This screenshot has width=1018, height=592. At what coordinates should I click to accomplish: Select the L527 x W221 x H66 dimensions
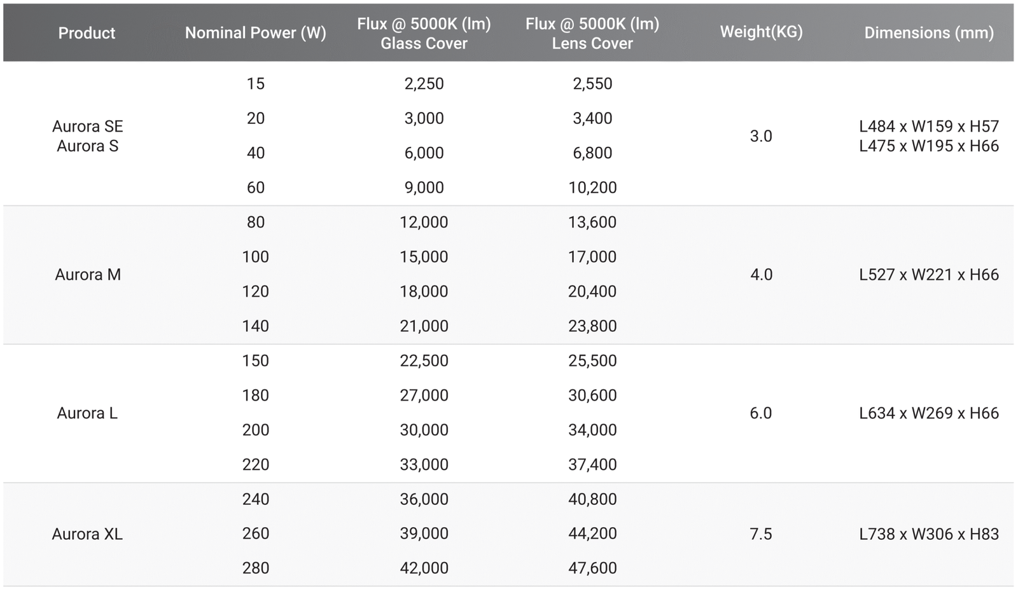(x=929, y=275)
